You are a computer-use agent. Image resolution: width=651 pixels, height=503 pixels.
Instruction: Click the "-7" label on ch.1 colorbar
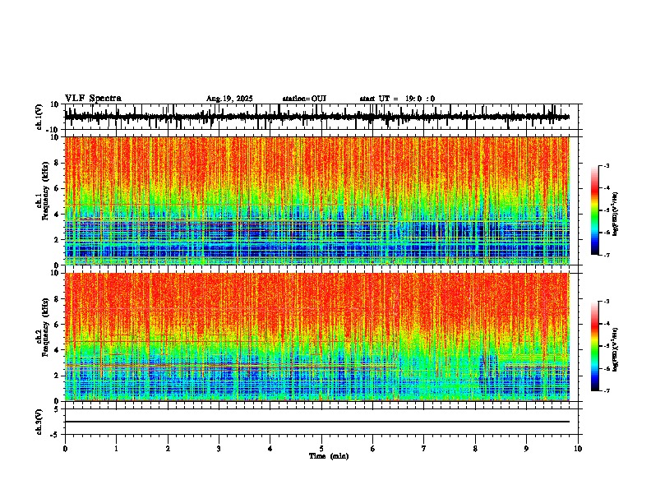tap(607, 255)
